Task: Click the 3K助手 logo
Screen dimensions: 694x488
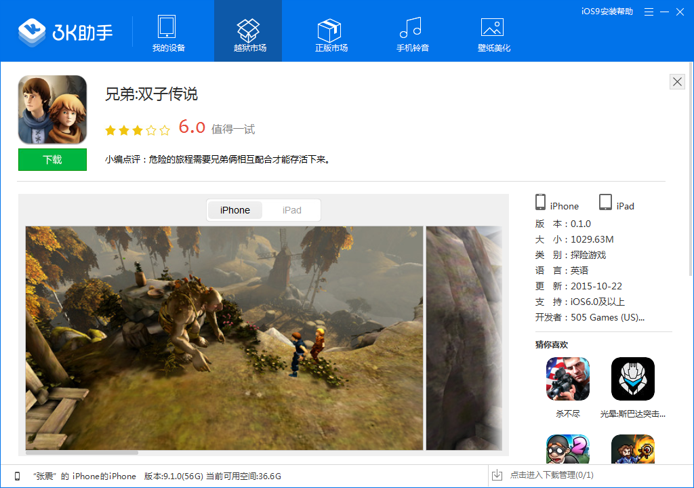Action: 66,32
